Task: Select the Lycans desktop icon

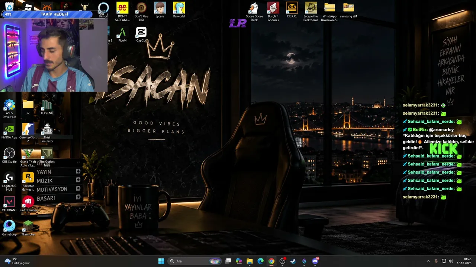Action: pyautogui.click(x=160, y=10)
